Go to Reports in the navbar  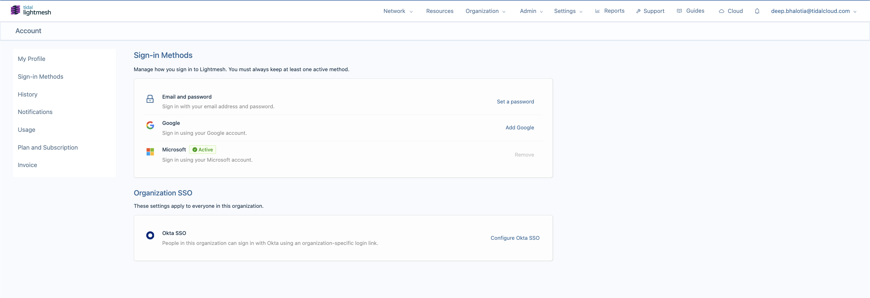click(614, 11)
